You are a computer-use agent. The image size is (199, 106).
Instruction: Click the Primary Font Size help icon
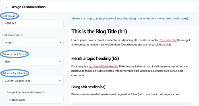pos(26,54)
